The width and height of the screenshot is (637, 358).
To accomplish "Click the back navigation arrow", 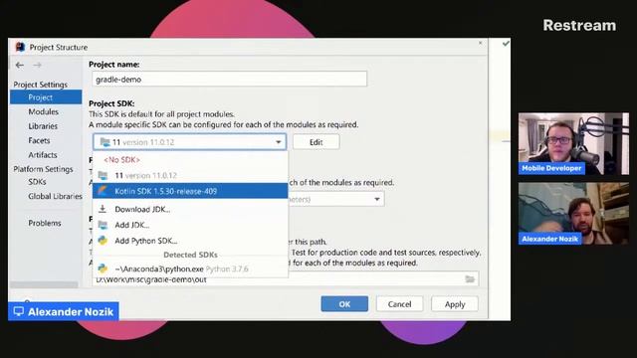I will [x=20, y=65].
